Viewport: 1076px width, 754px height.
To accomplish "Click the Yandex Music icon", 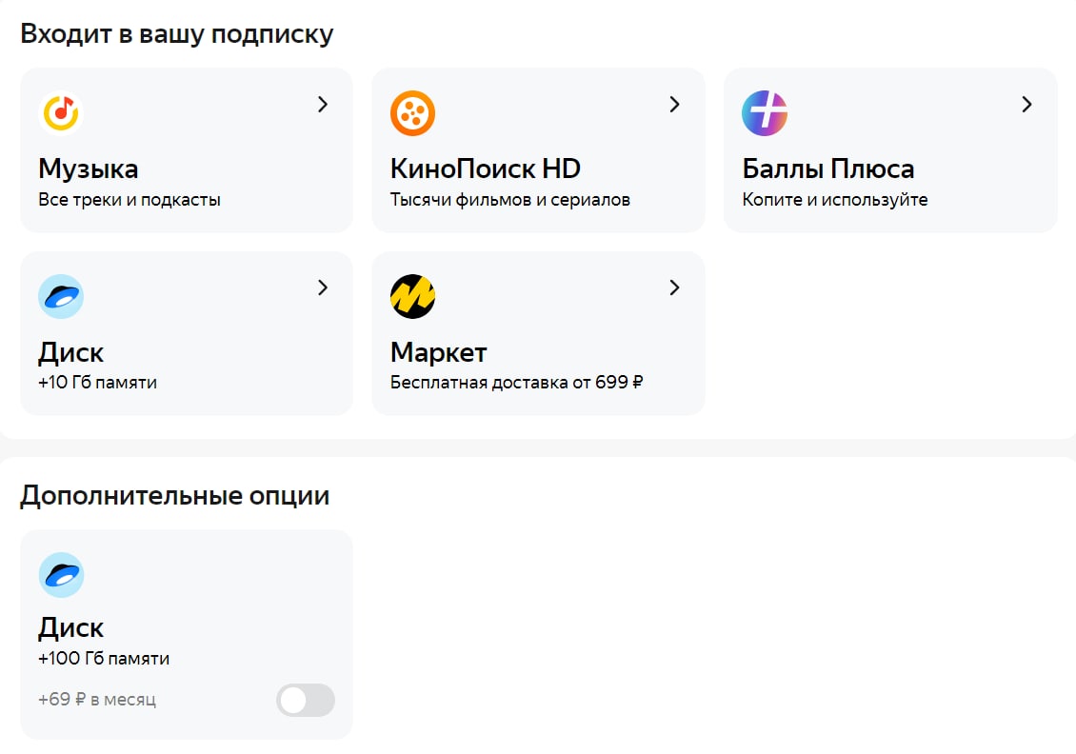I will [61, 112].
